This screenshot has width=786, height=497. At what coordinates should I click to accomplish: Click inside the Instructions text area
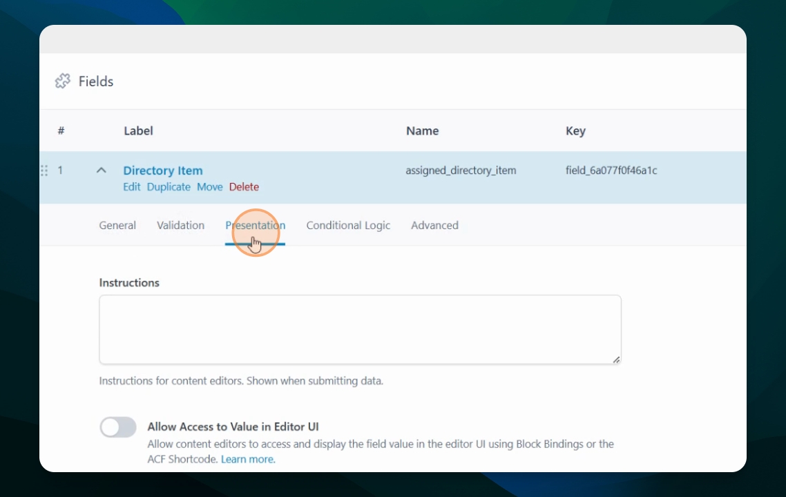360,329
